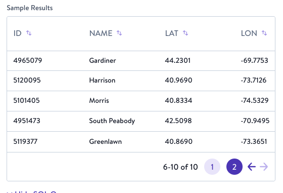The height and width of the screenshot is (193, 283).
Task: Select the South Peabody row
Action: tap(141, 121)
